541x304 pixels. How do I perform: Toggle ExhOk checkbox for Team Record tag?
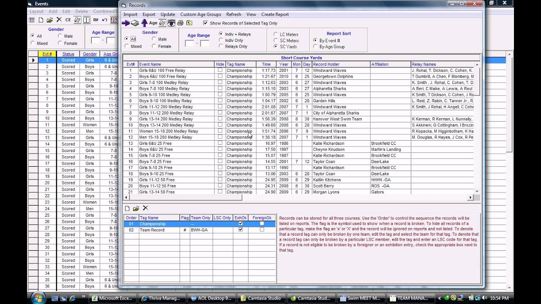(240, 230)
